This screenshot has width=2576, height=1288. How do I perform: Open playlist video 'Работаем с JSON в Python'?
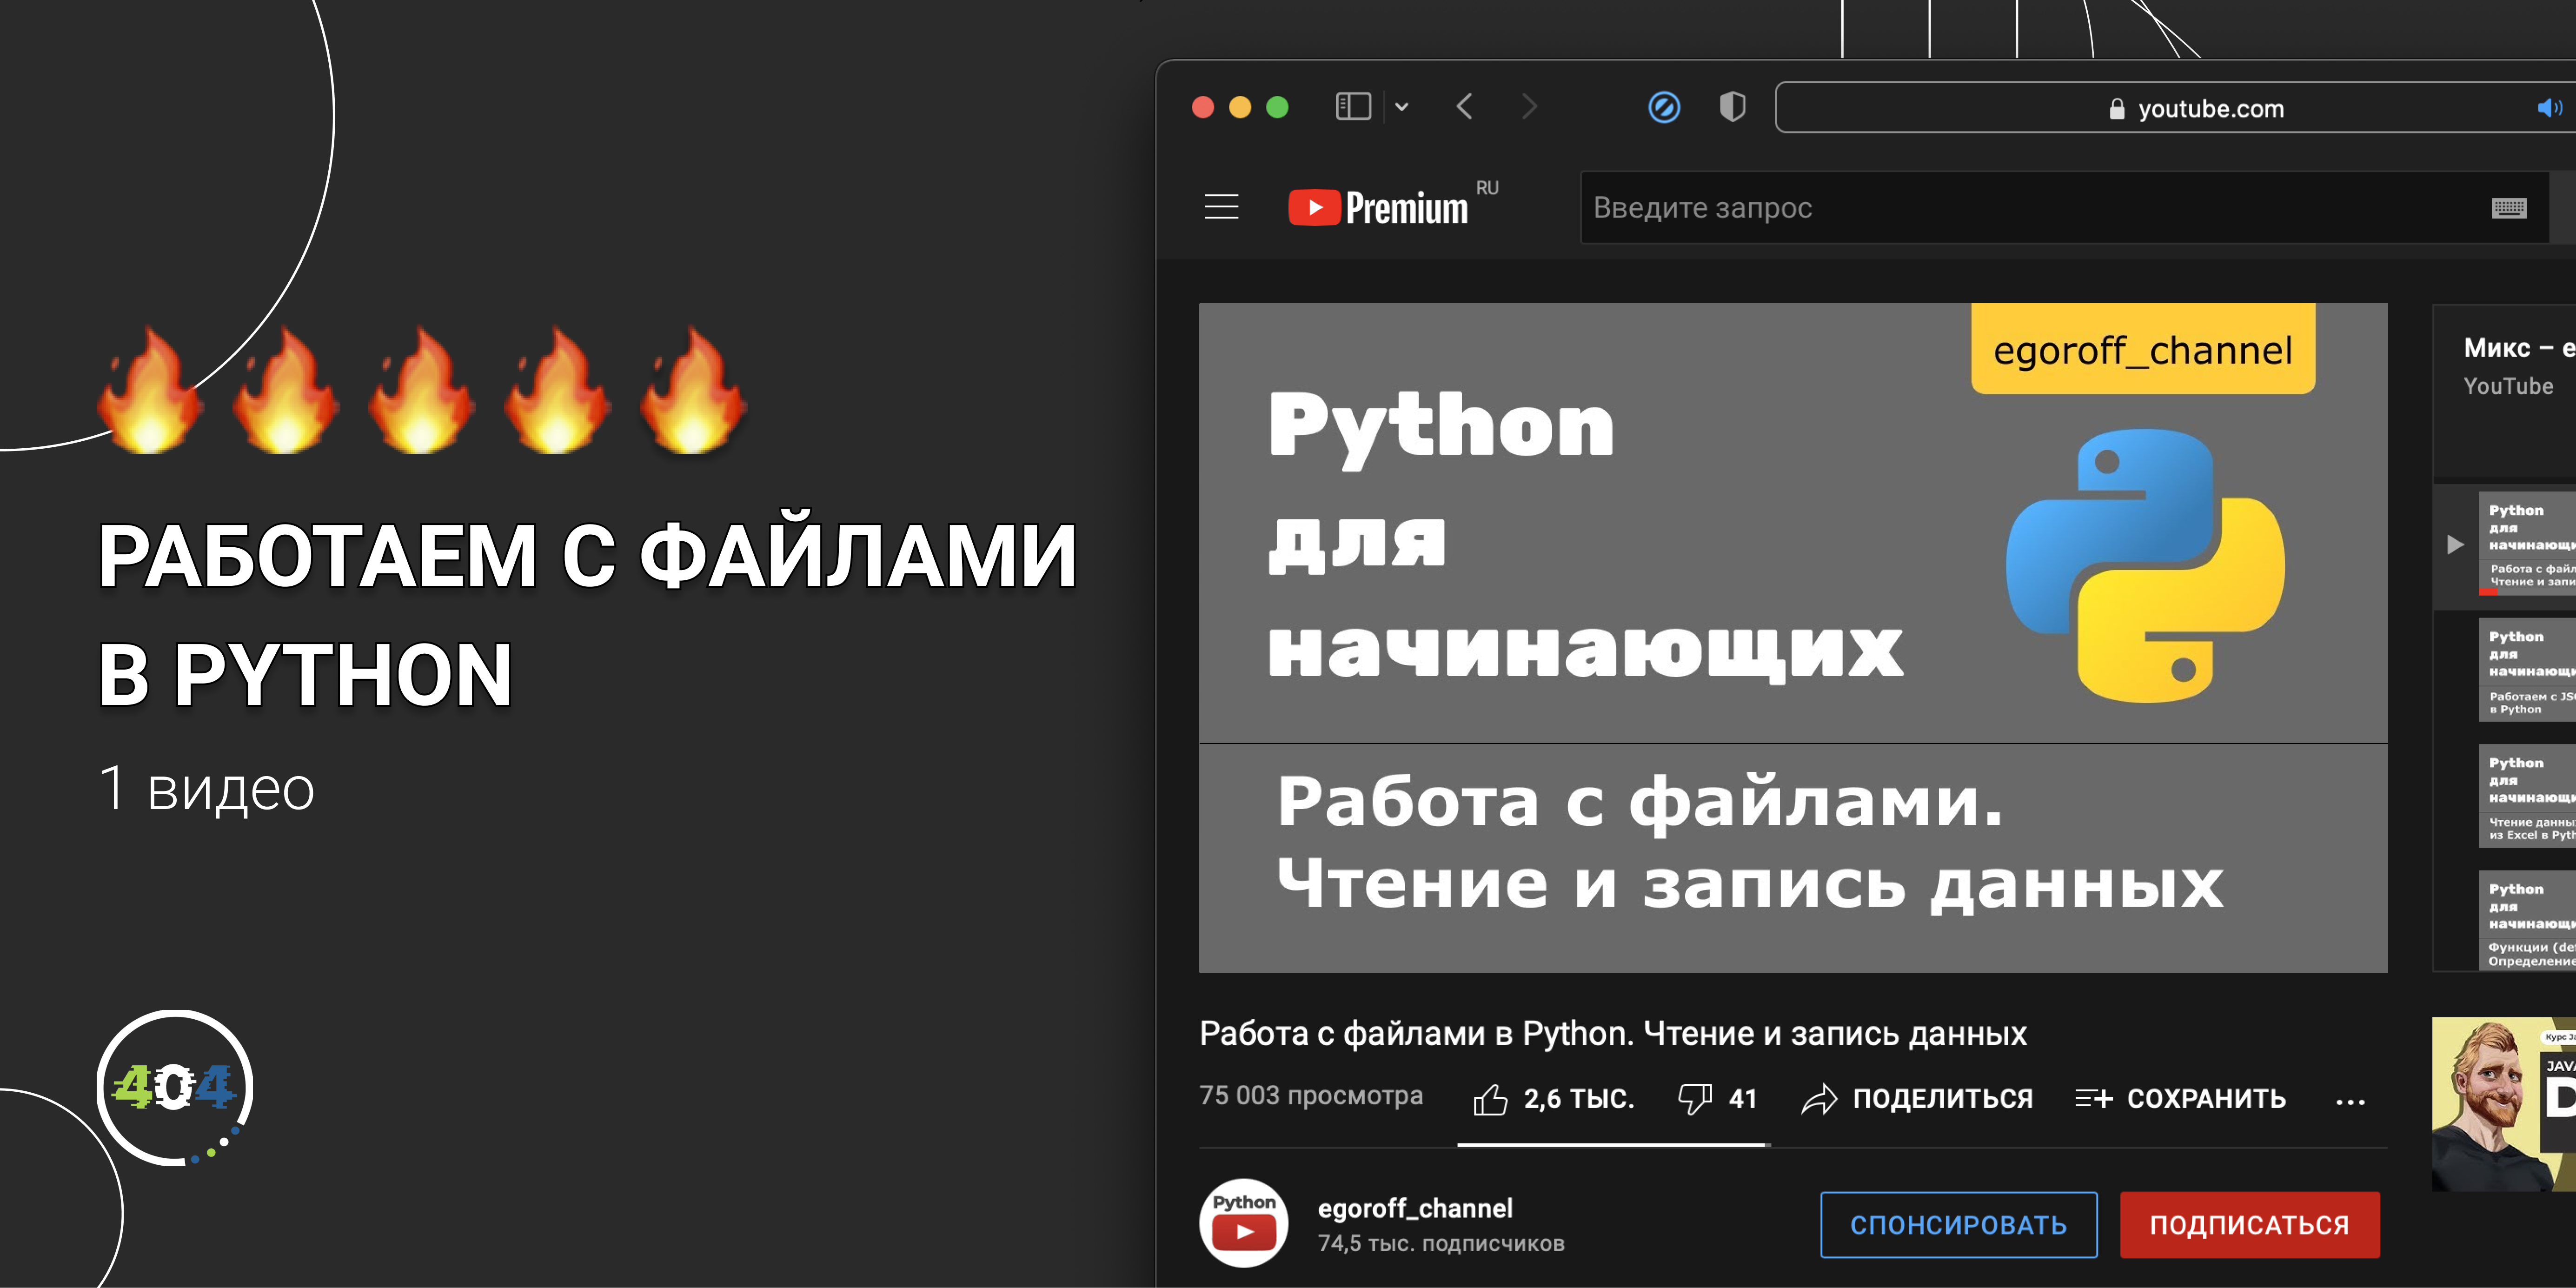pyautogui.click(x=2527, y=670)
